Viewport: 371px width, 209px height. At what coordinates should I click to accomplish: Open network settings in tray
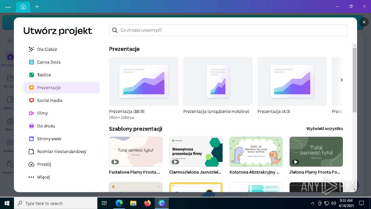(x=327, y=203)
